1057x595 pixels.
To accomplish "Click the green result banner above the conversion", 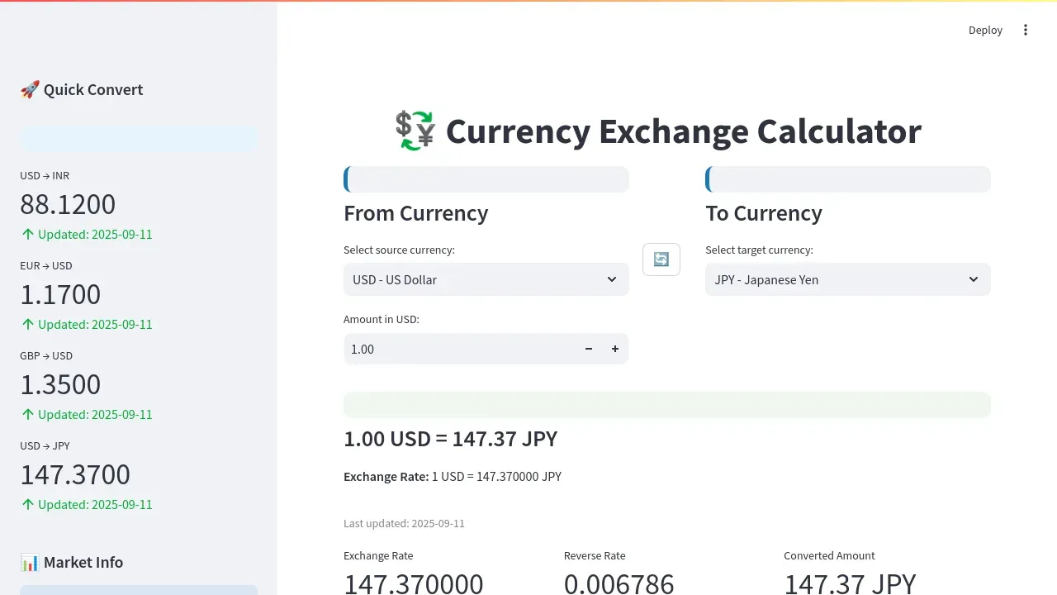I will tap(667, 404).
